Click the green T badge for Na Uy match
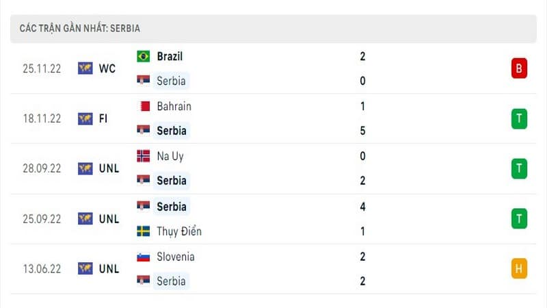Viewport: 547px width, 308px height. (519, 168)
